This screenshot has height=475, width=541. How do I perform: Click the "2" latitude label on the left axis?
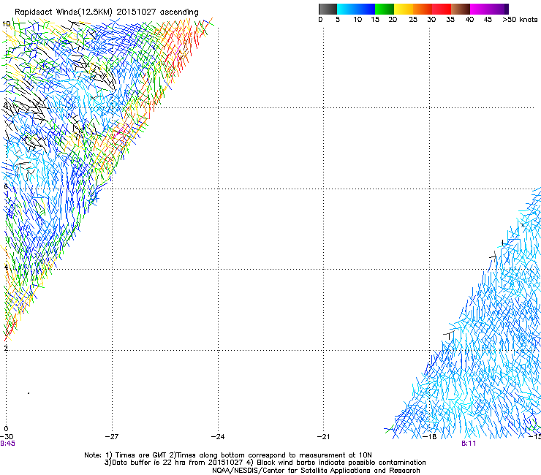[x=6, y=348]
